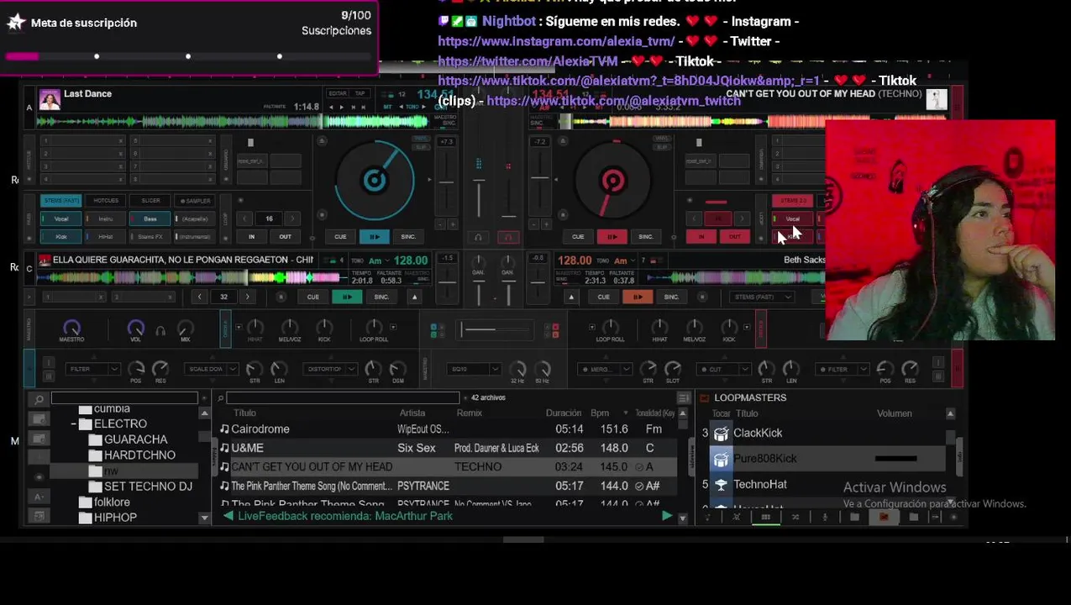Toggle the (Instrumental) pad on deck A
This screenshot has height=605, width=1071.
(195, 237)
